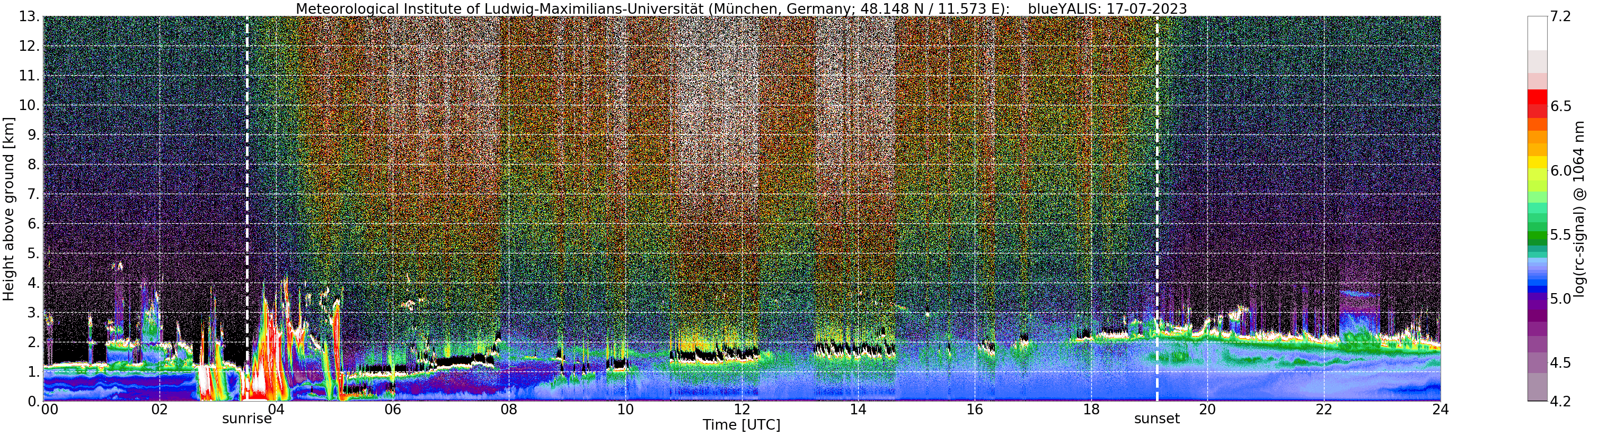Click the '14' time tick label

[858, 410]
